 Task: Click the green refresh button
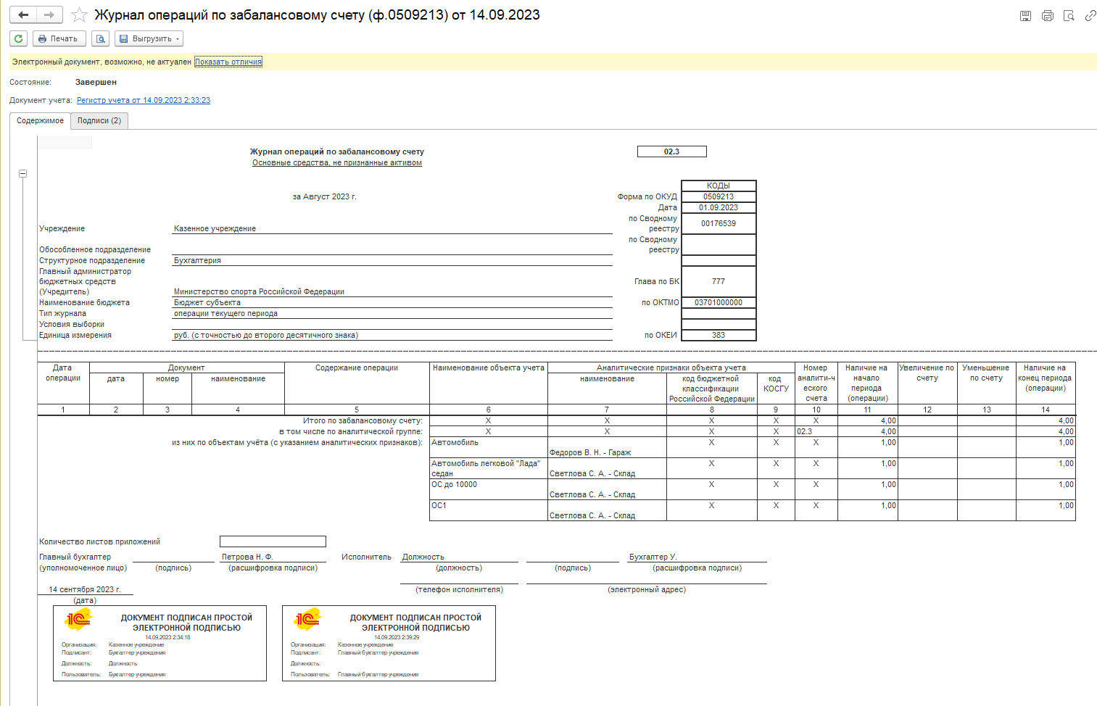pos(19,38)
